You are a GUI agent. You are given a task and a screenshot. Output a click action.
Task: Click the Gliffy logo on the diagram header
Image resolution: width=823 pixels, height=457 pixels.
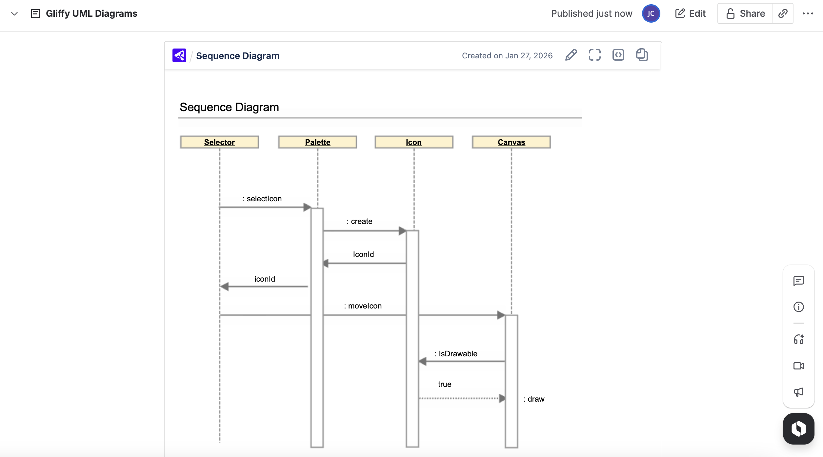179,55
